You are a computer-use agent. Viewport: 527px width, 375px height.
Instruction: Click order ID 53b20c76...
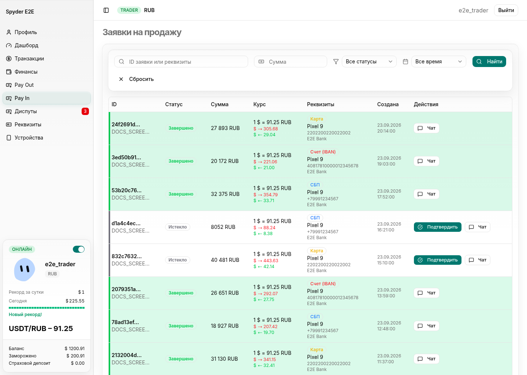coord(127,190)
